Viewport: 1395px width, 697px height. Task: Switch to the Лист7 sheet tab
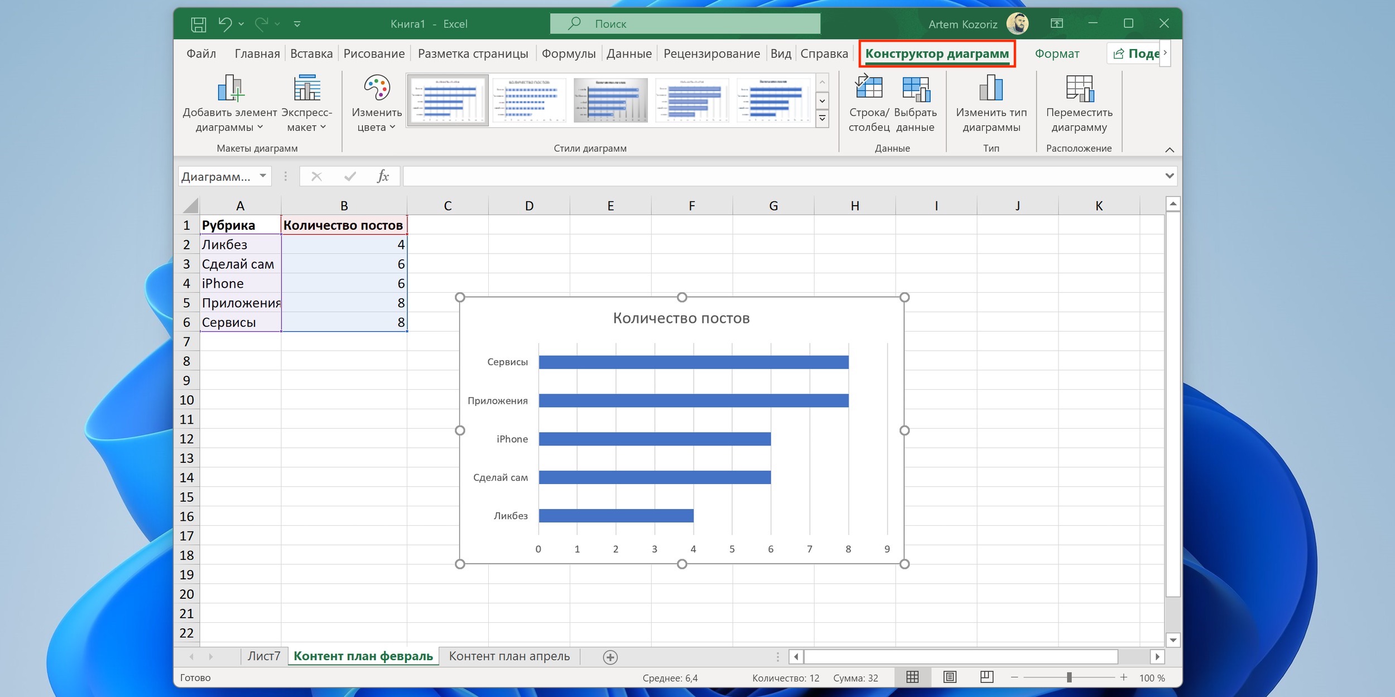(x=264, y=656)
